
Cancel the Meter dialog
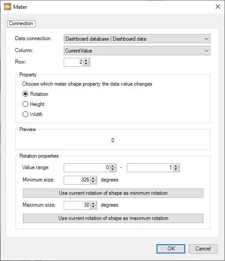(x=203, y=249)
